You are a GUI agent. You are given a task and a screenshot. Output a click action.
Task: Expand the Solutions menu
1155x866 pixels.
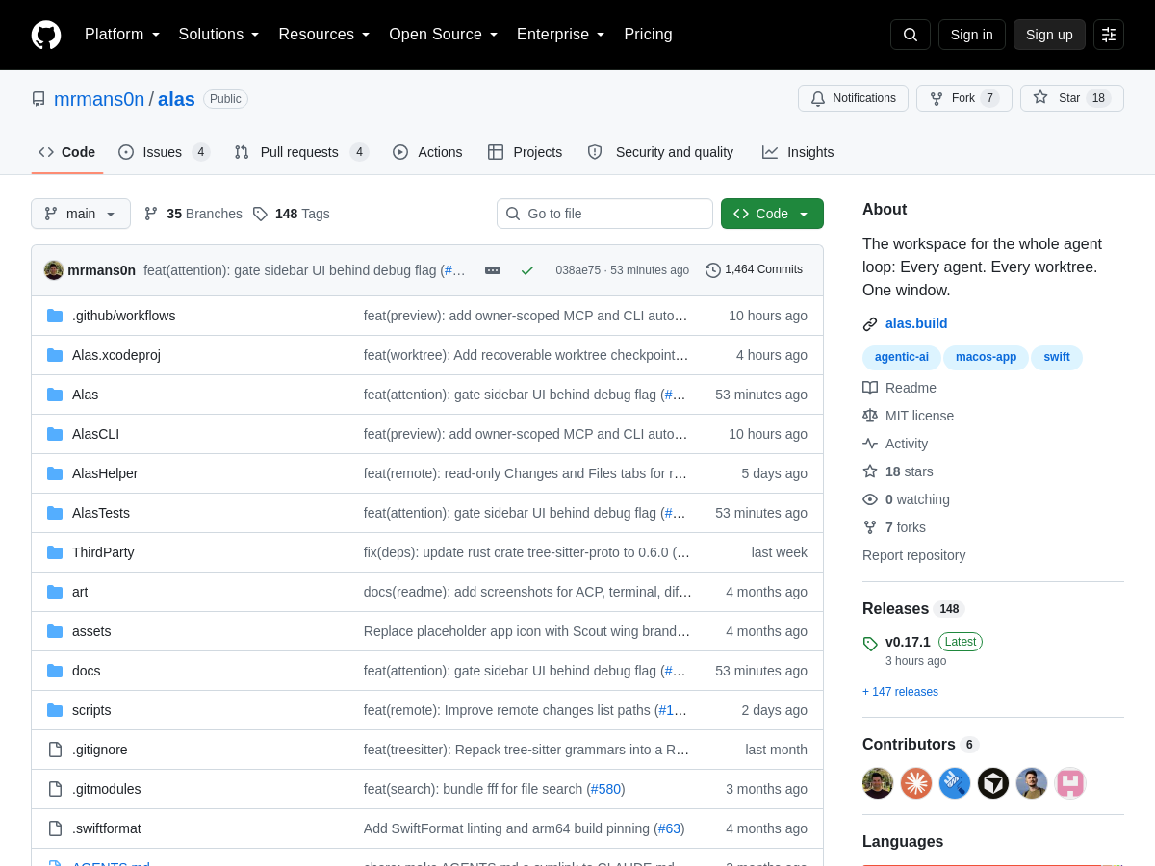tap(219, 35)
